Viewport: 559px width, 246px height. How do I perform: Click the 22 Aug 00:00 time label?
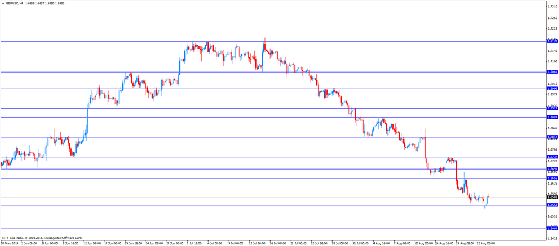coord(486,243)
